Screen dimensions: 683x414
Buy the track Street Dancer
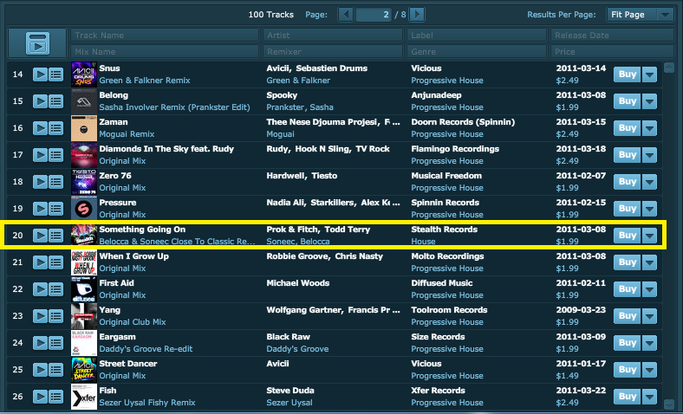tap(628, 370)
